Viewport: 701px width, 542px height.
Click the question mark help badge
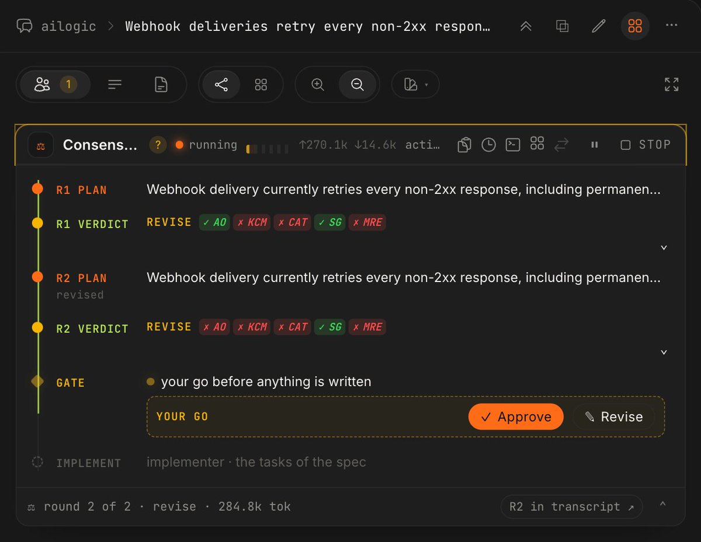(158, 145)
